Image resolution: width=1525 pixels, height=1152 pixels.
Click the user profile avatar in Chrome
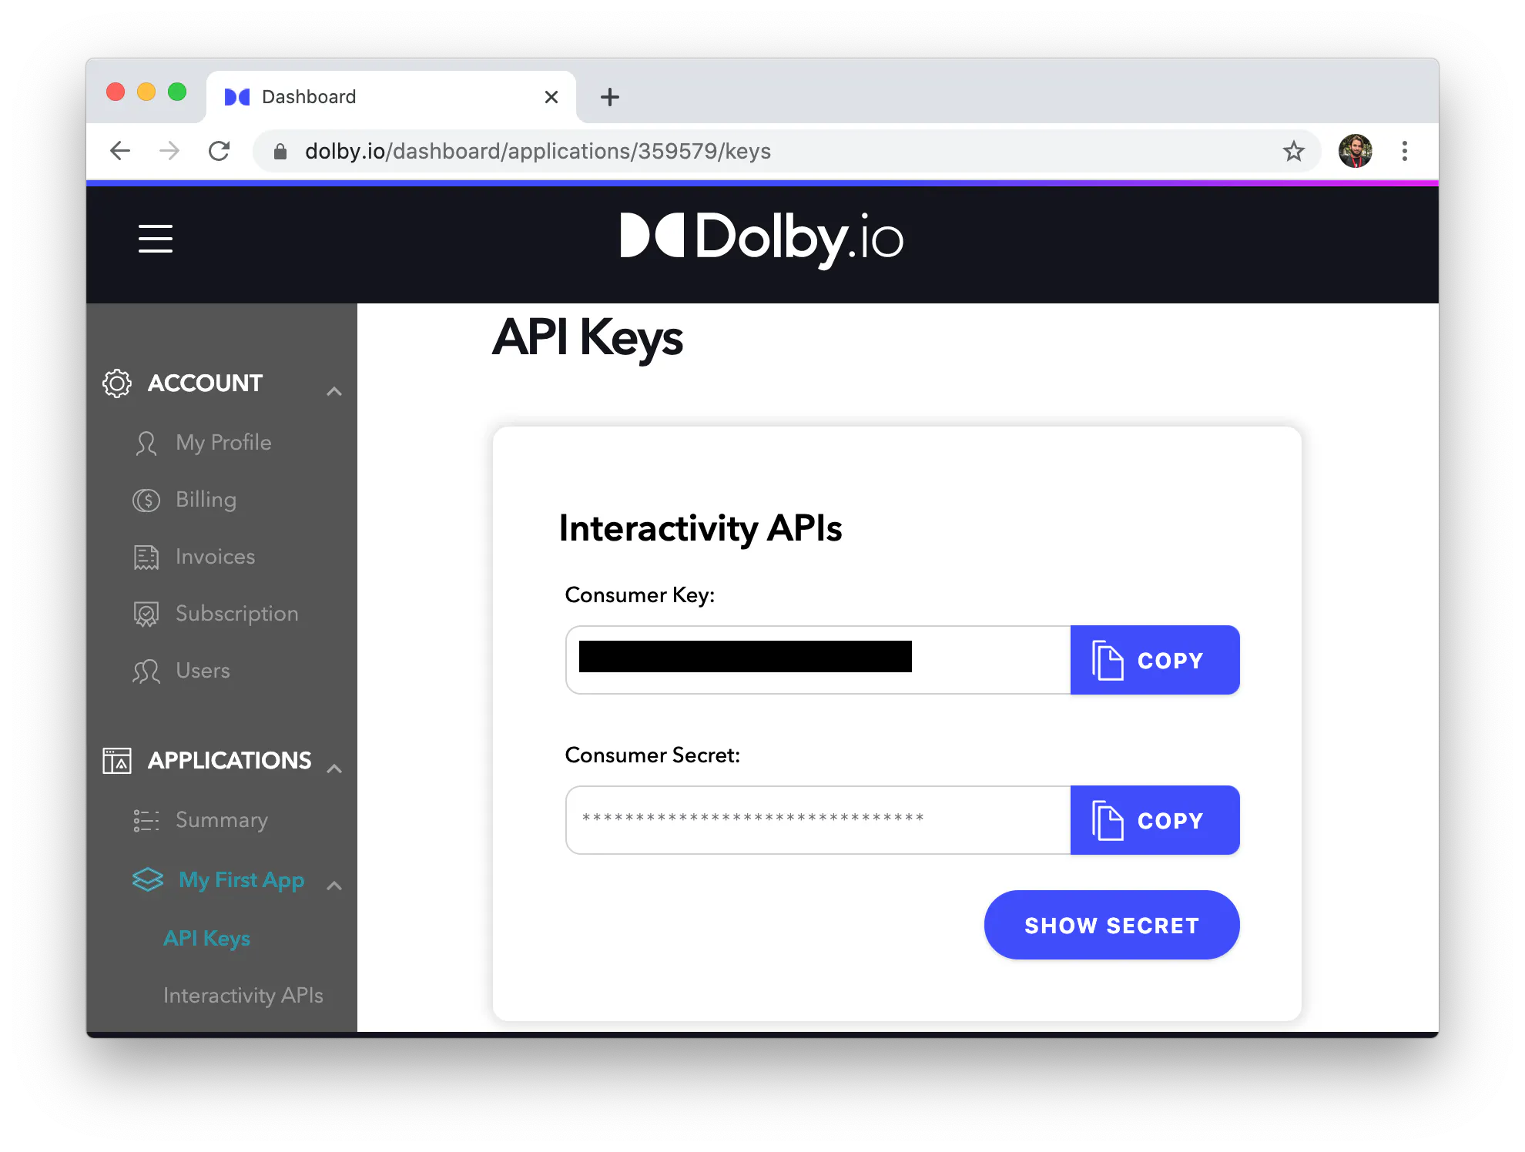(x=1355, y=151)
